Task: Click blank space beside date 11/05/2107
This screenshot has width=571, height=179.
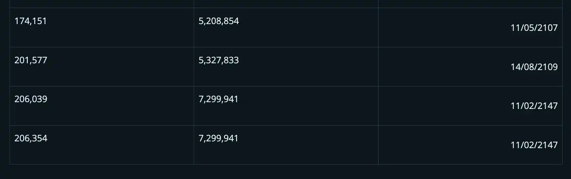Action: pos(442,28)
